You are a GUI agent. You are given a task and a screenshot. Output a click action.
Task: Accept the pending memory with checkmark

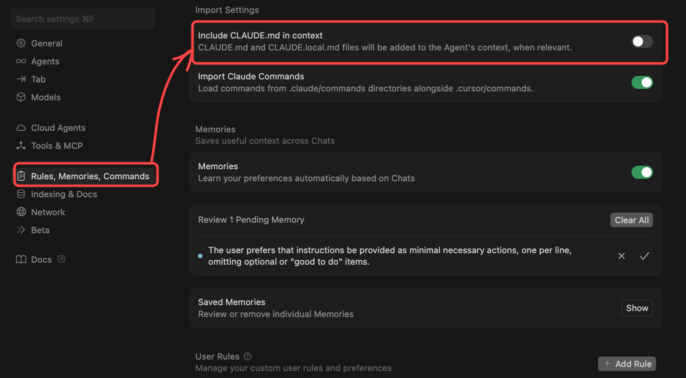click(x=644, y=256)
